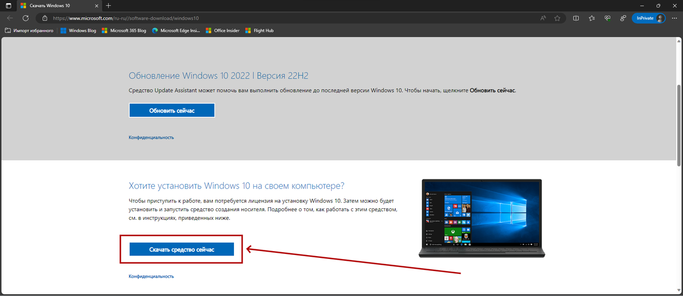The image size is (683, 296).
Task: Click the Хотите установить Windows 10 heading
Action: (237, 186)
